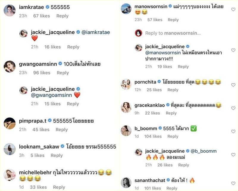
Task: Open the @b_boomm mention link
Action: [x=203, y=151]
